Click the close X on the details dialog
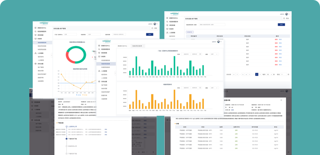320x155 pixels. (x=281, y=100)
